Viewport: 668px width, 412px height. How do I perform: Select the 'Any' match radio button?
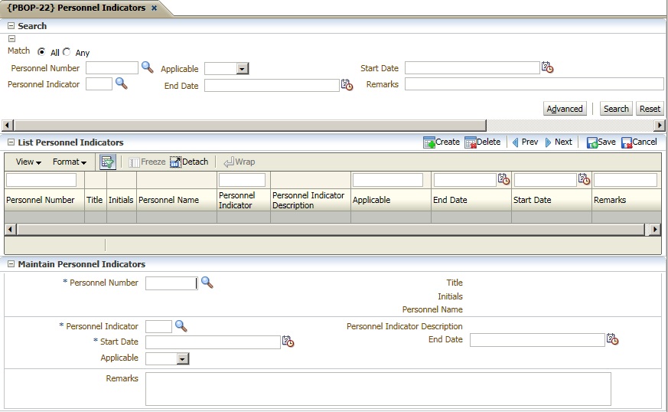coord(67,52)
